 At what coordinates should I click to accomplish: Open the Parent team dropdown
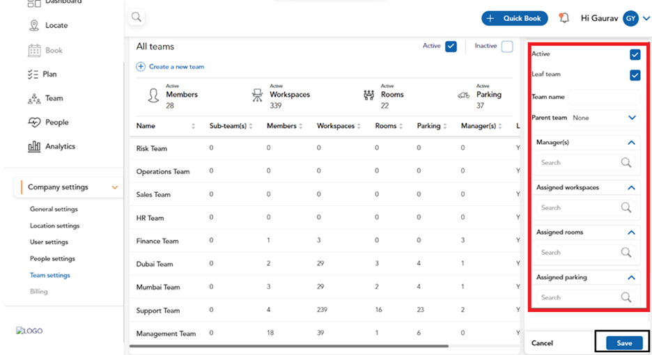(x=604, y=118)
